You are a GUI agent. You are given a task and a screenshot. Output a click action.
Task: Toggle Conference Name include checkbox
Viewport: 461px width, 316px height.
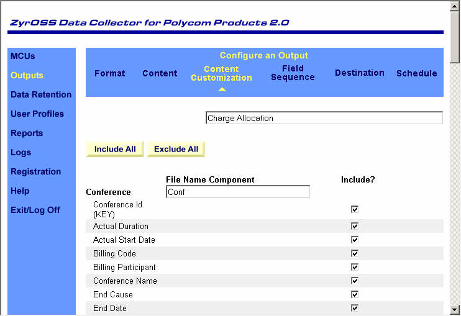point(355,281)
